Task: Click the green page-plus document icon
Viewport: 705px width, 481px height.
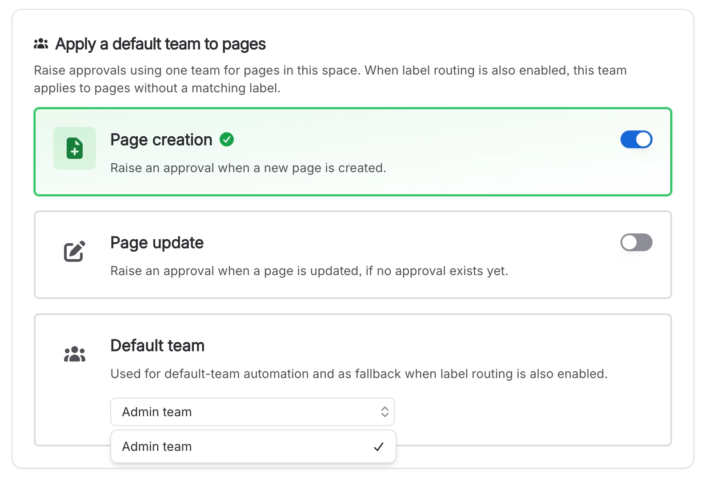Action: (x=75, y=148)
